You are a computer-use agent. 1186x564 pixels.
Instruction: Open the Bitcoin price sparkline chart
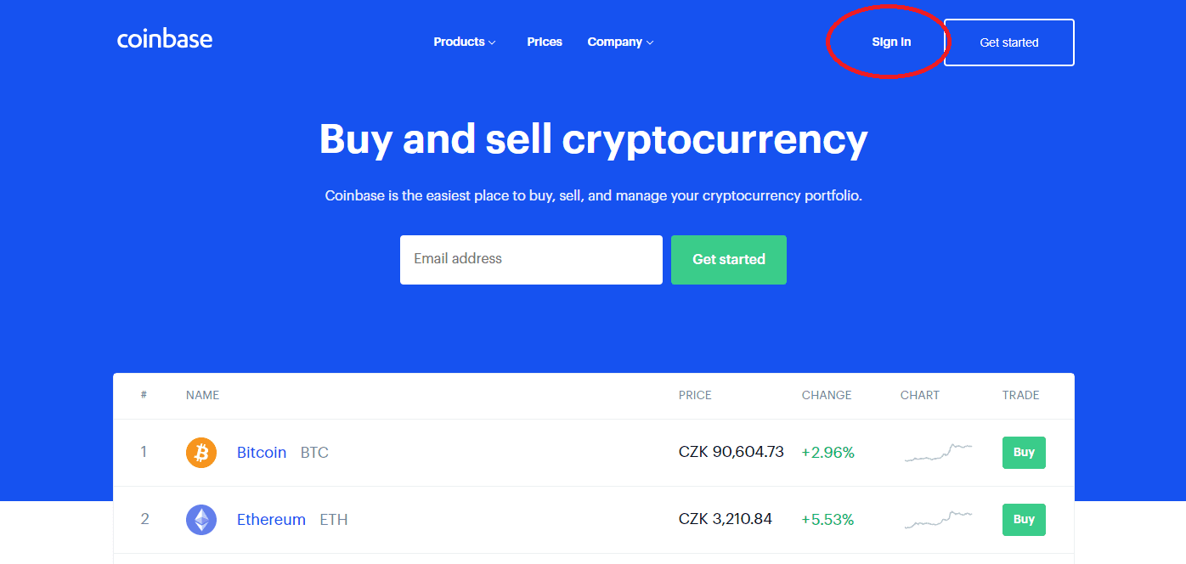coord(938,453)
